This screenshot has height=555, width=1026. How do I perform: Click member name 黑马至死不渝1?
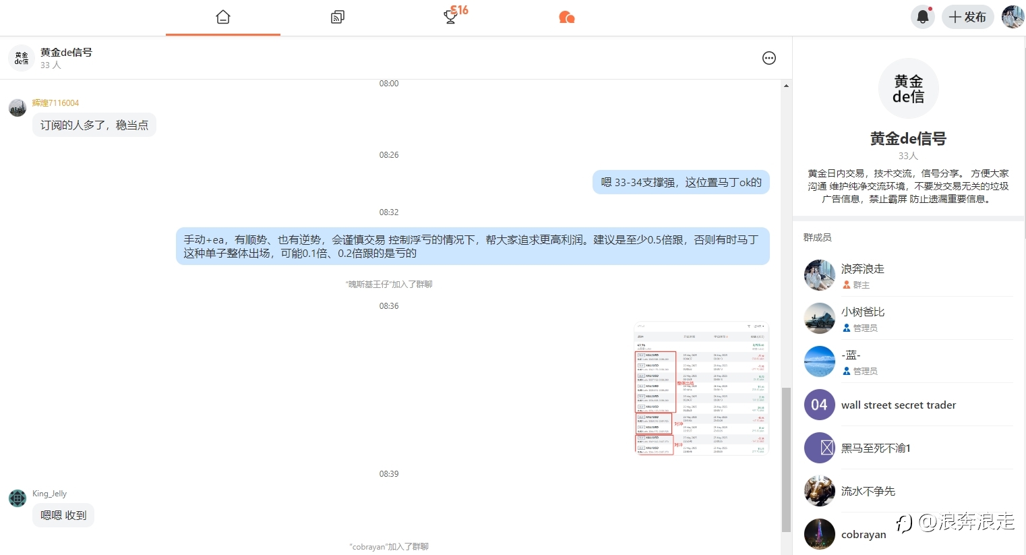click(876, 448)
